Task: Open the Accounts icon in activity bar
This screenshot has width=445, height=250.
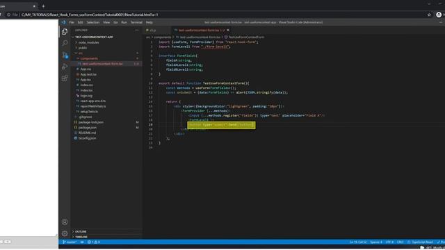Action: pos(65,222)
